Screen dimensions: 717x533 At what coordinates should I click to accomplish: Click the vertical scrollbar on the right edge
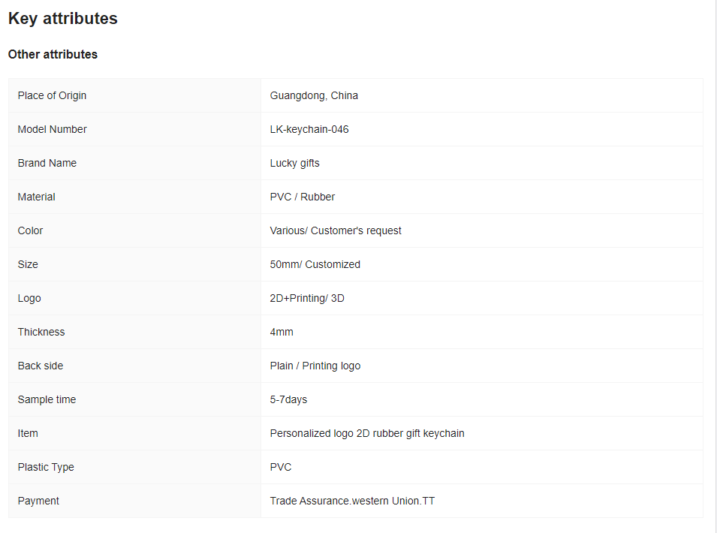coord(714,266)
